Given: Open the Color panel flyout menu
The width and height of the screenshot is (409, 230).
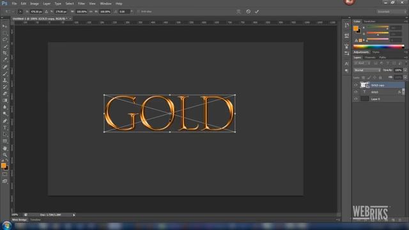Looking at the screenshot, I should tap(406, 21).
